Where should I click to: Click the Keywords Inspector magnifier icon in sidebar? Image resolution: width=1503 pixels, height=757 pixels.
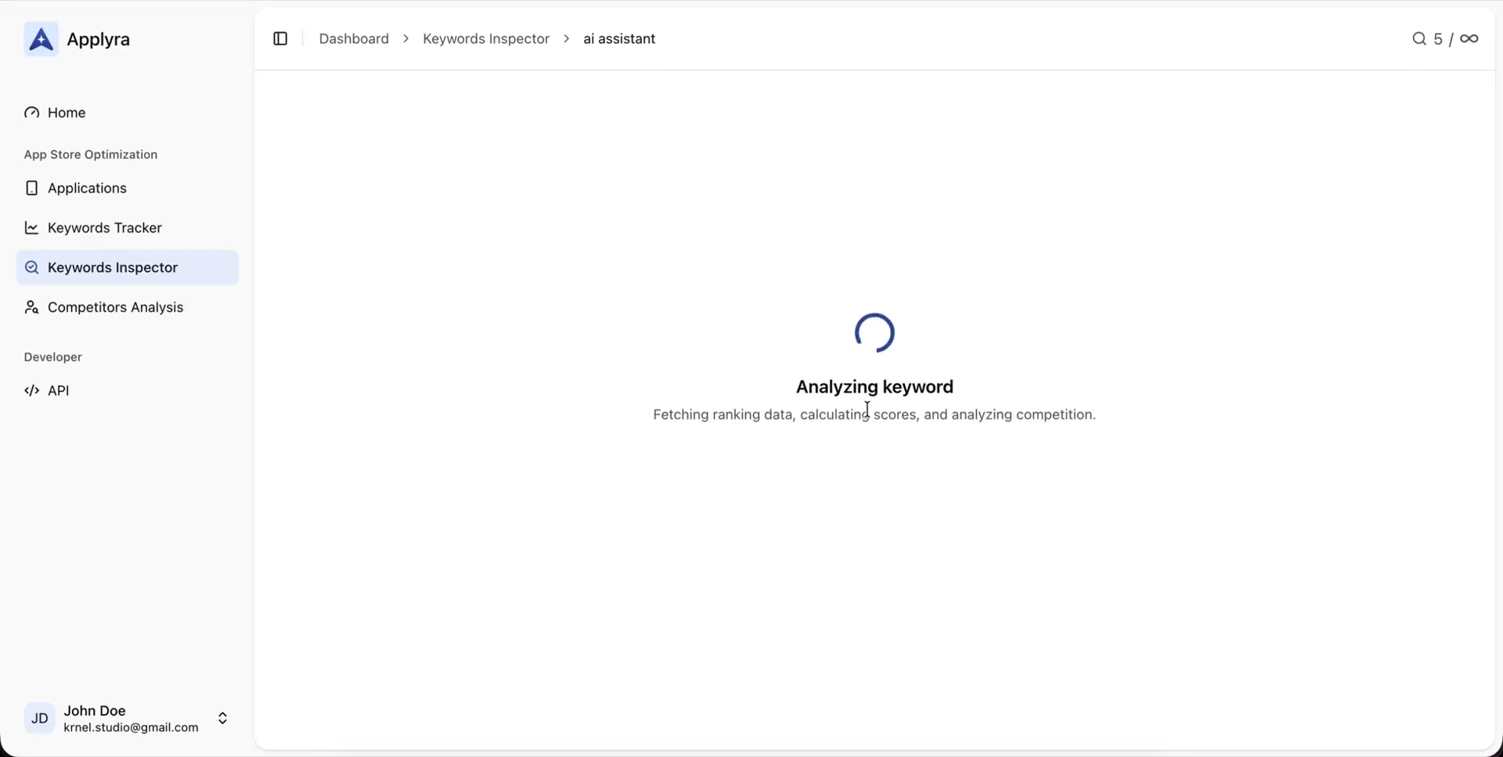31,267
